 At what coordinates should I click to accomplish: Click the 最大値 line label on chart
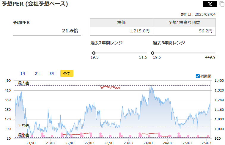point(23,83)
